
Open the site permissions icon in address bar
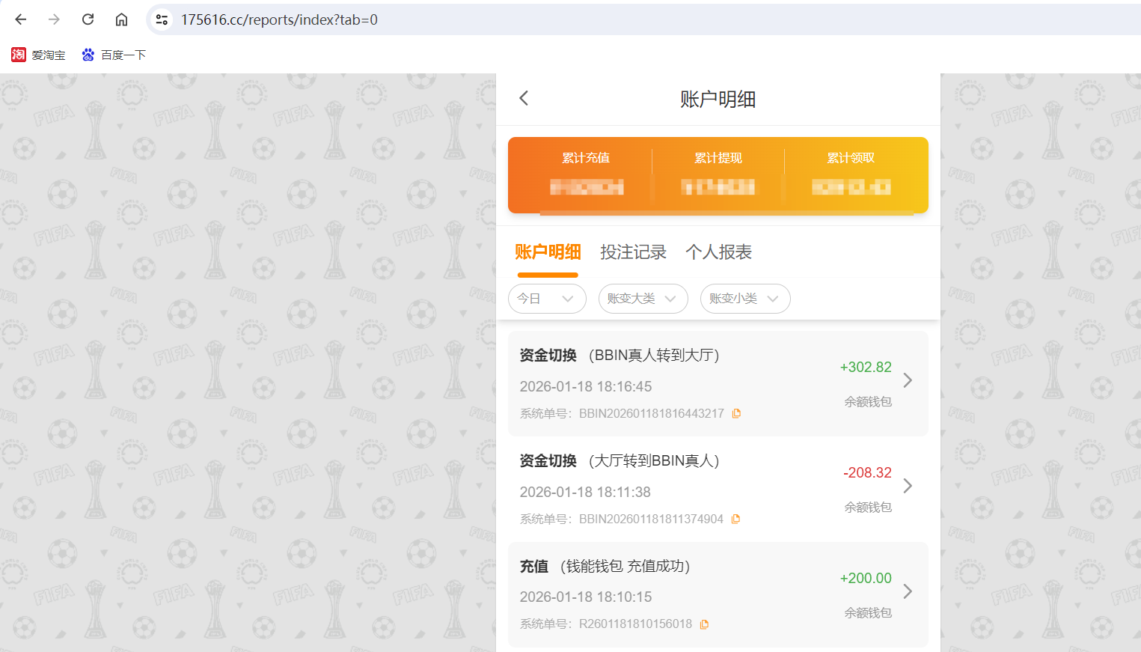161,19
